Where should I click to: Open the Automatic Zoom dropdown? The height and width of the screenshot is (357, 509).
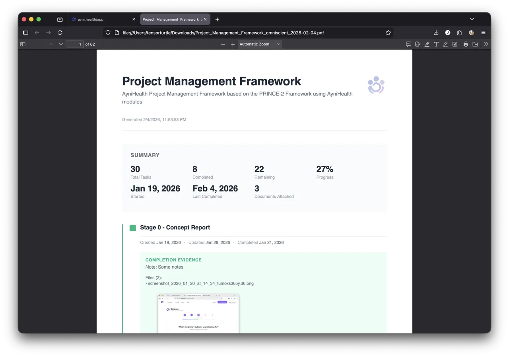(260, 44)
